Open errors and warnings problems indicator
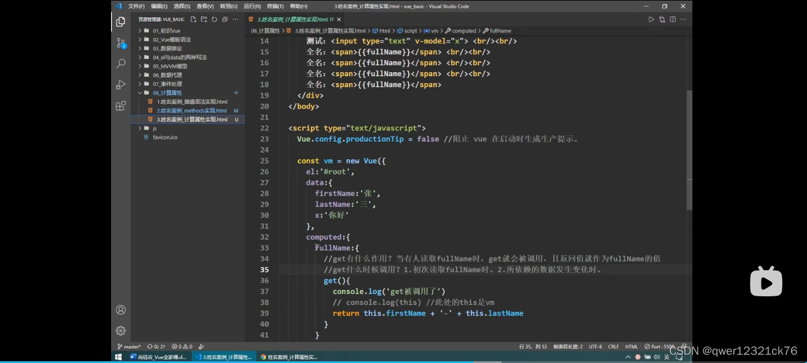This screenshot has width=807, height=363. point(181,346)
